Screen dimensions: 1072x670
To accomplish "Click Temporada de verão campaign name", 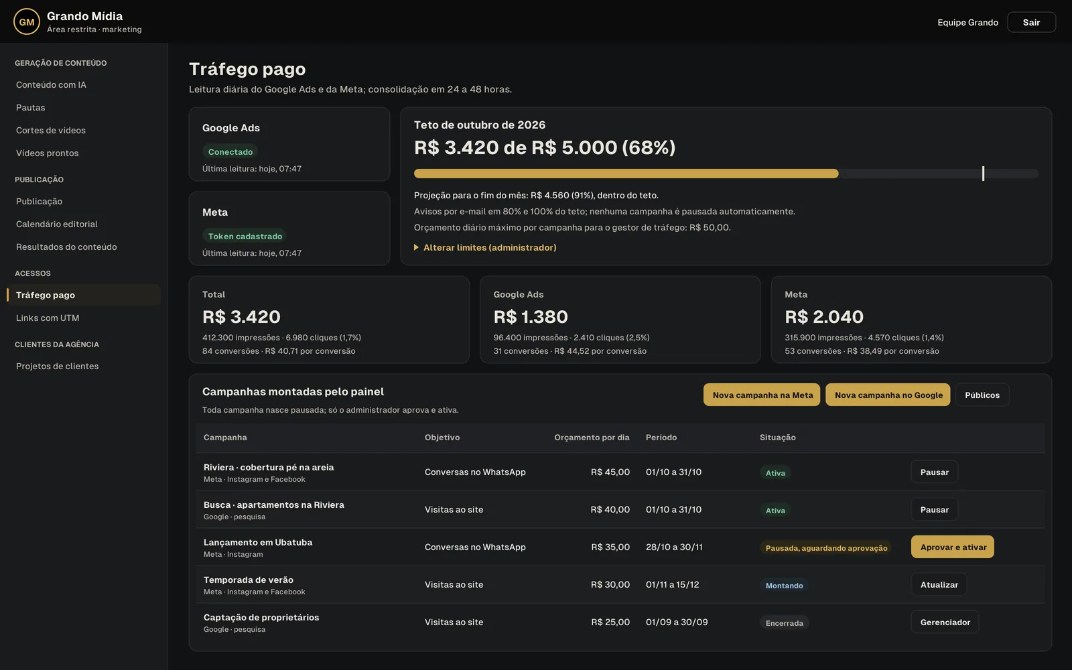I will click(249, 580).
